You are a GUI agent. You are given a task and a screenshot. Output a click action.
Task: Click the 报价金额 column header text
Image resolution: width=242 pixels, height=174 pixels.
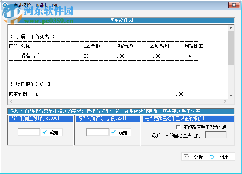(125, 46)
